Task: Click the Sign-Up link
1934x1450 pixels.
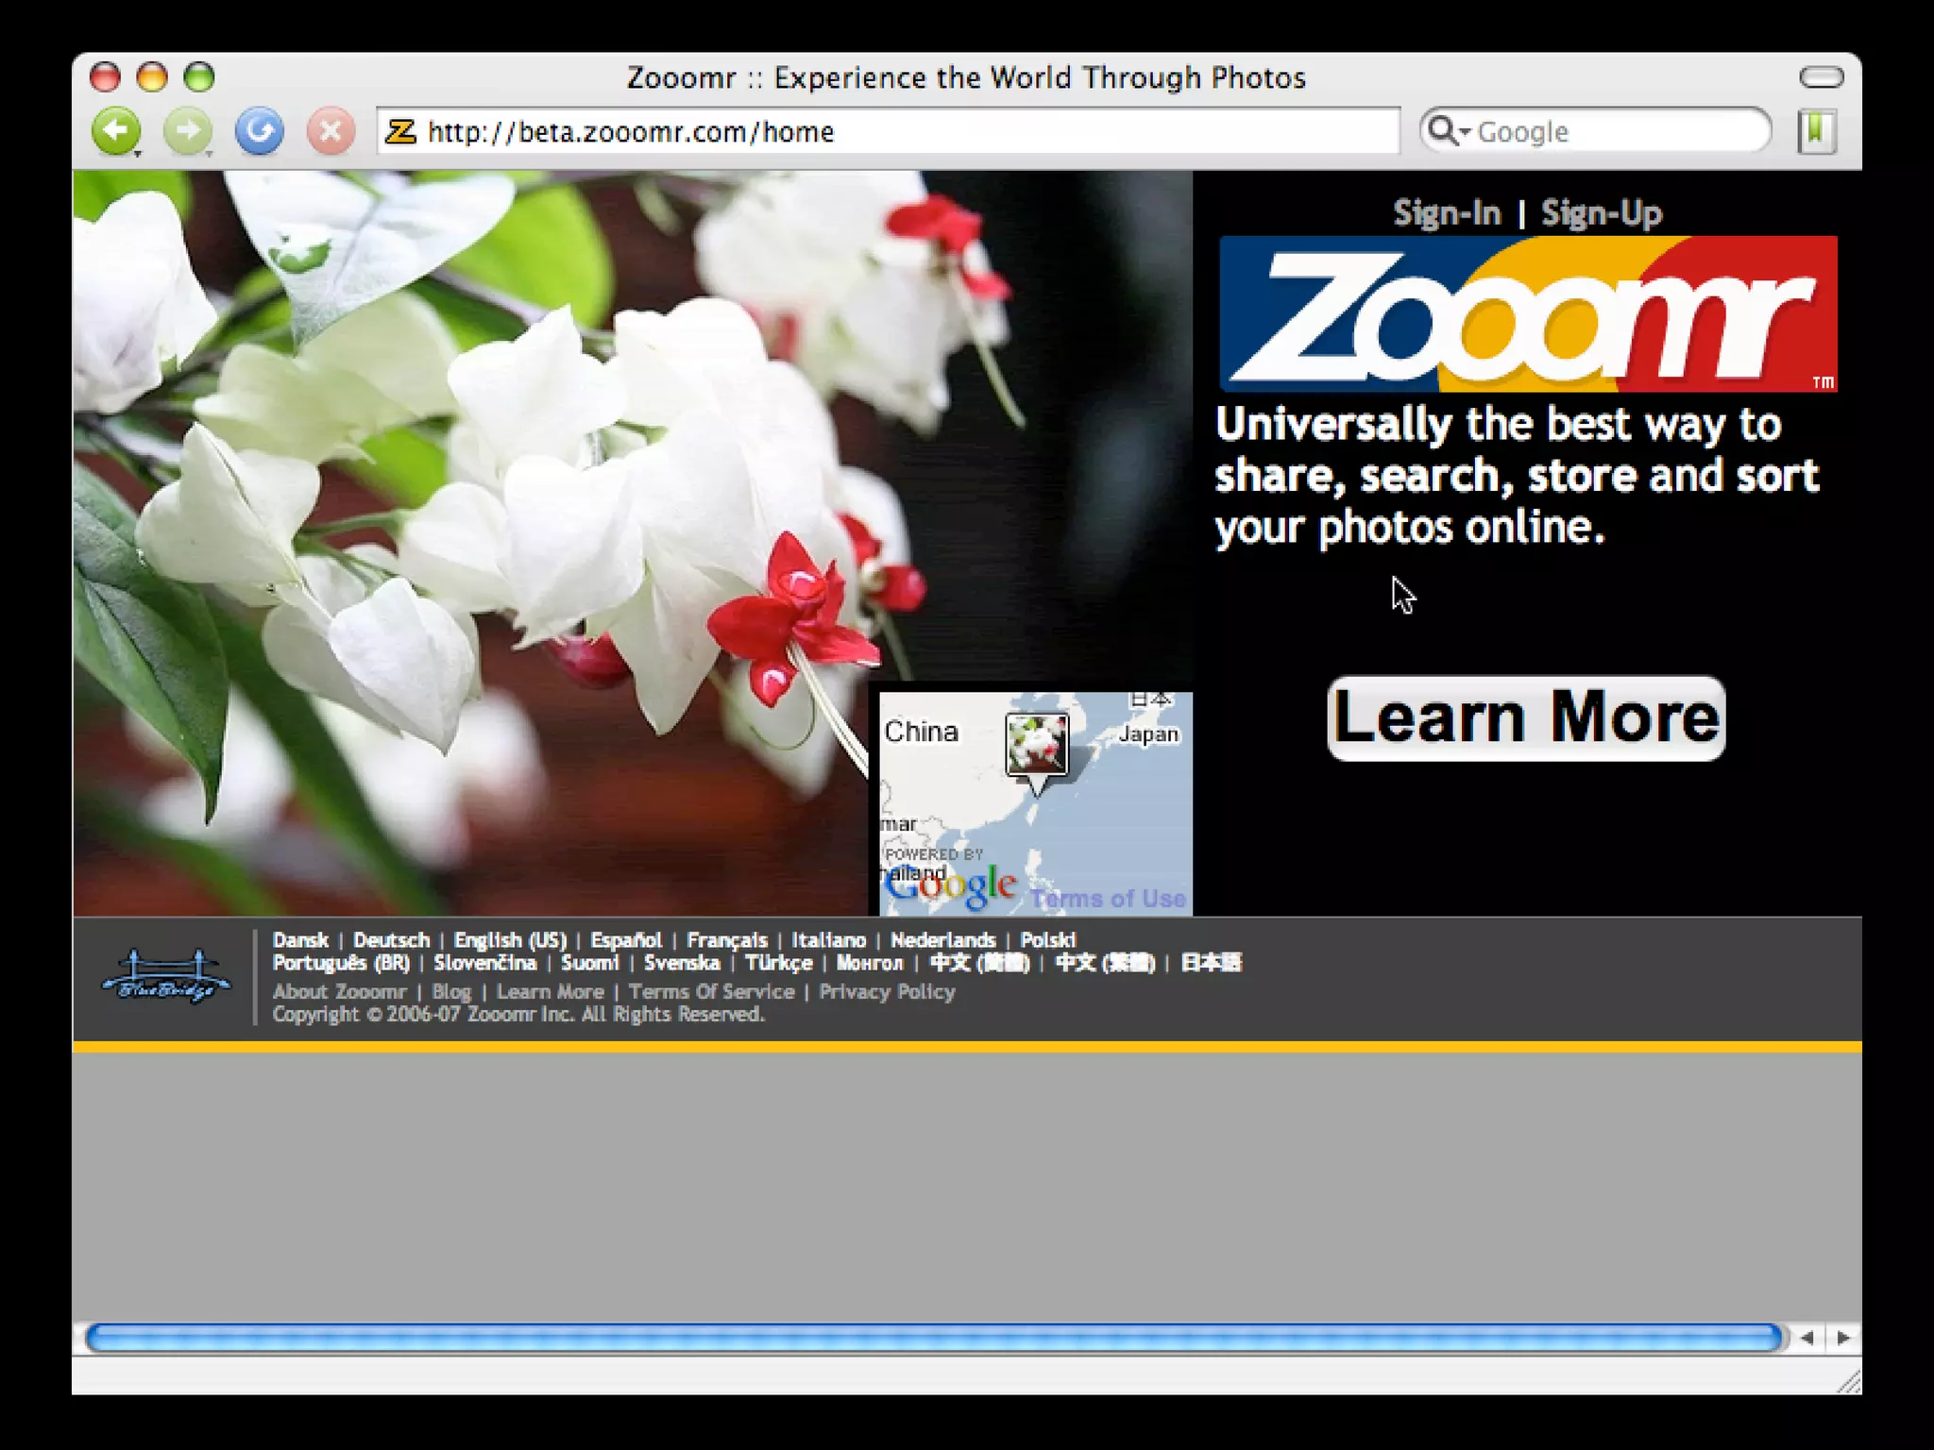Action: coord(1602,213)
